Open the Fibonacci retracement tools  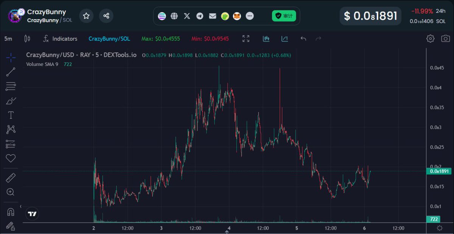coord(11,87)
